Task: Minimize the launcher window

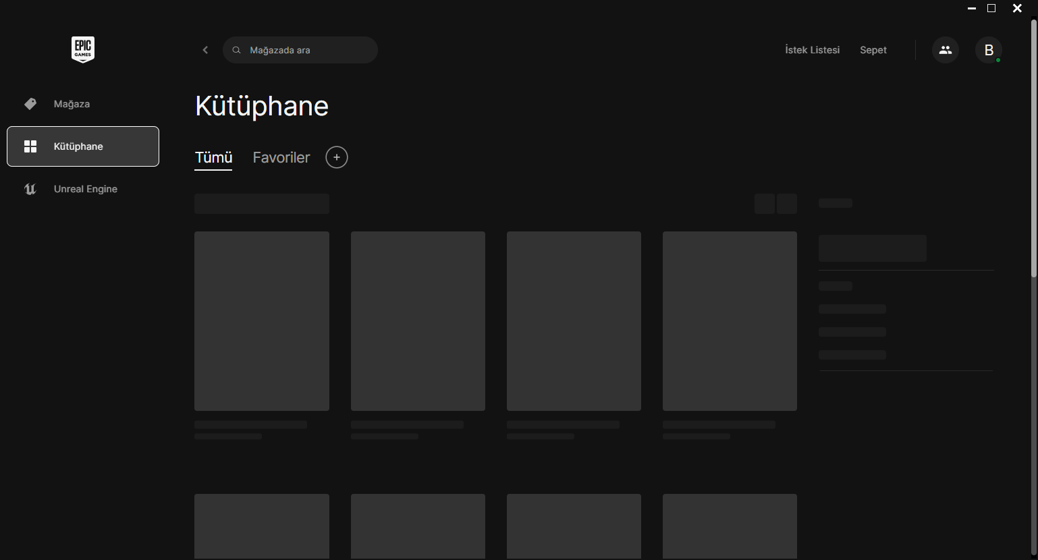Action: pos(972,8)
